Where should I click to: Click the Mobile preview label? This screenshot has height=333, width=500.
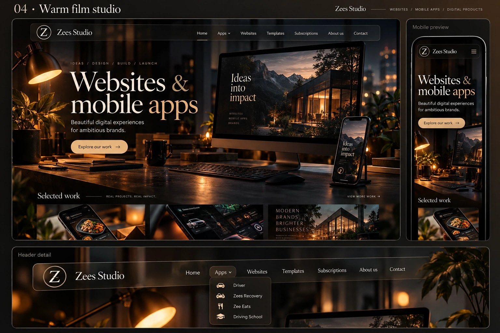430,27
